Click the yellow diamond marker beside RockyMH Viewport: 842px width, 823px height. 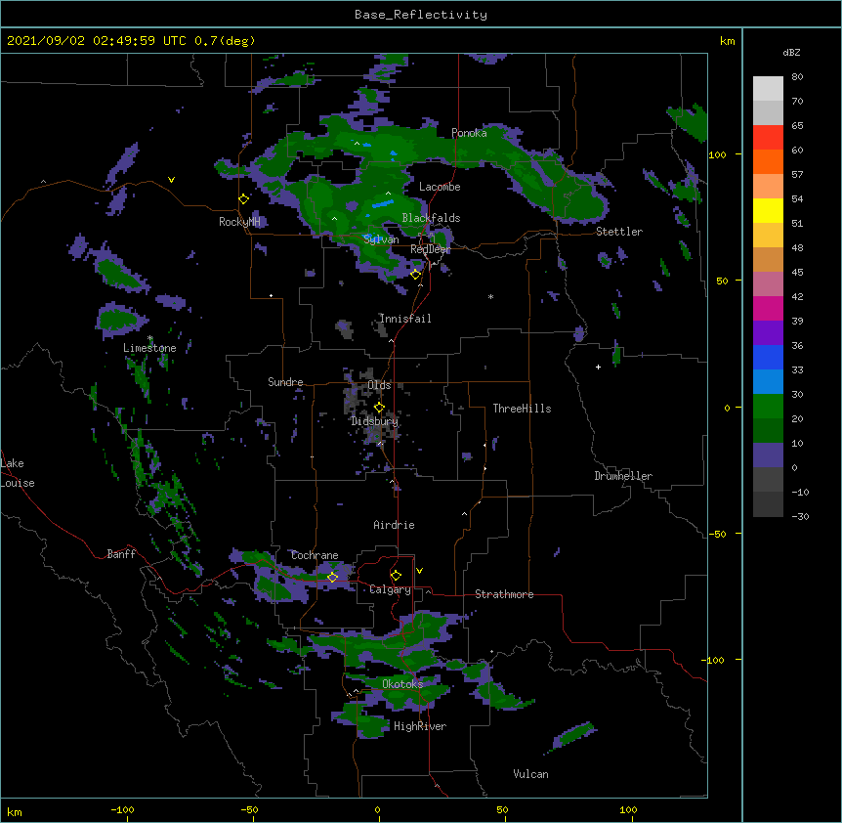click(x=244, y=199)
